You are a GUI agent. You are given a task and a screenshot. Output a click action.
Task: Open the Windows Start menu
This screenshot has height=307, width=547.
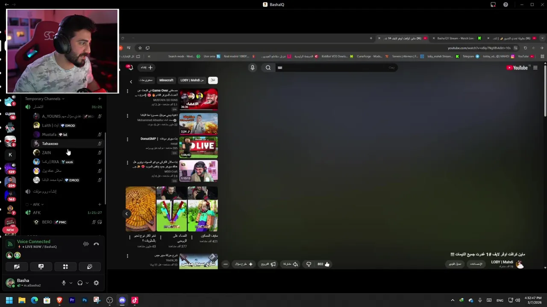coord(9,300)
